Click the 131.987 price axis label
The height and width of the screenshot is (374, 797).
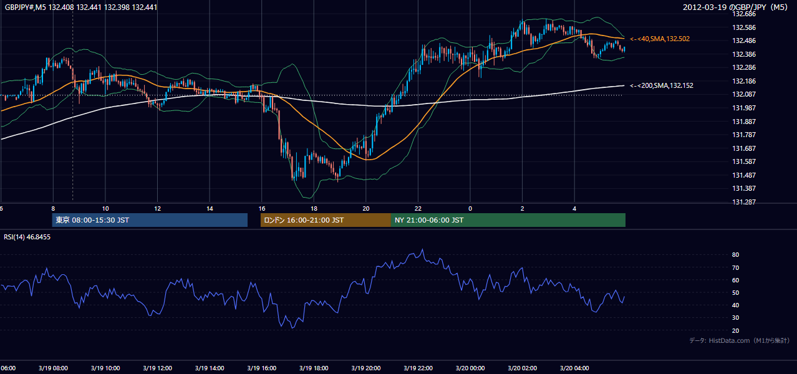pos(743,108)
